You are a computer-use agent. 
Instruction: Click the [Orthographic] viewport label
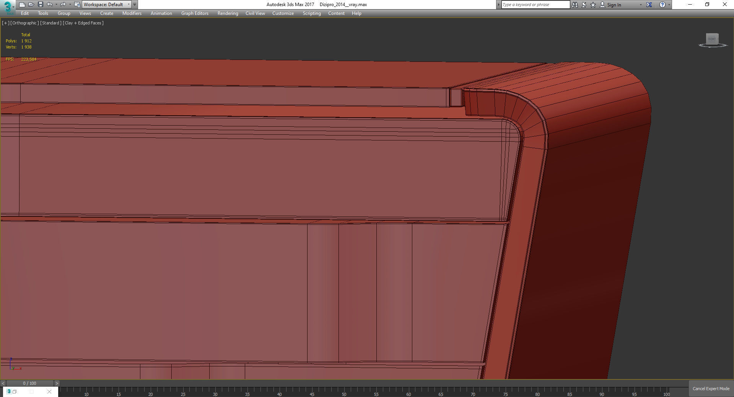coord(24,23)
